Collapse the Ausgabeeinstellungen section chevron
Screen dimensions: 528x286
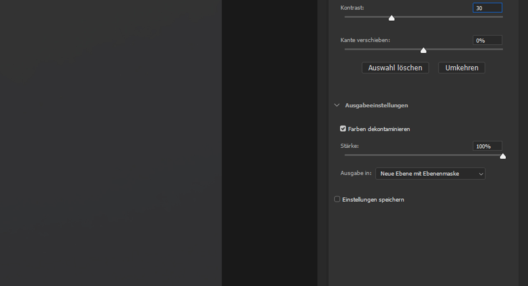337,105
